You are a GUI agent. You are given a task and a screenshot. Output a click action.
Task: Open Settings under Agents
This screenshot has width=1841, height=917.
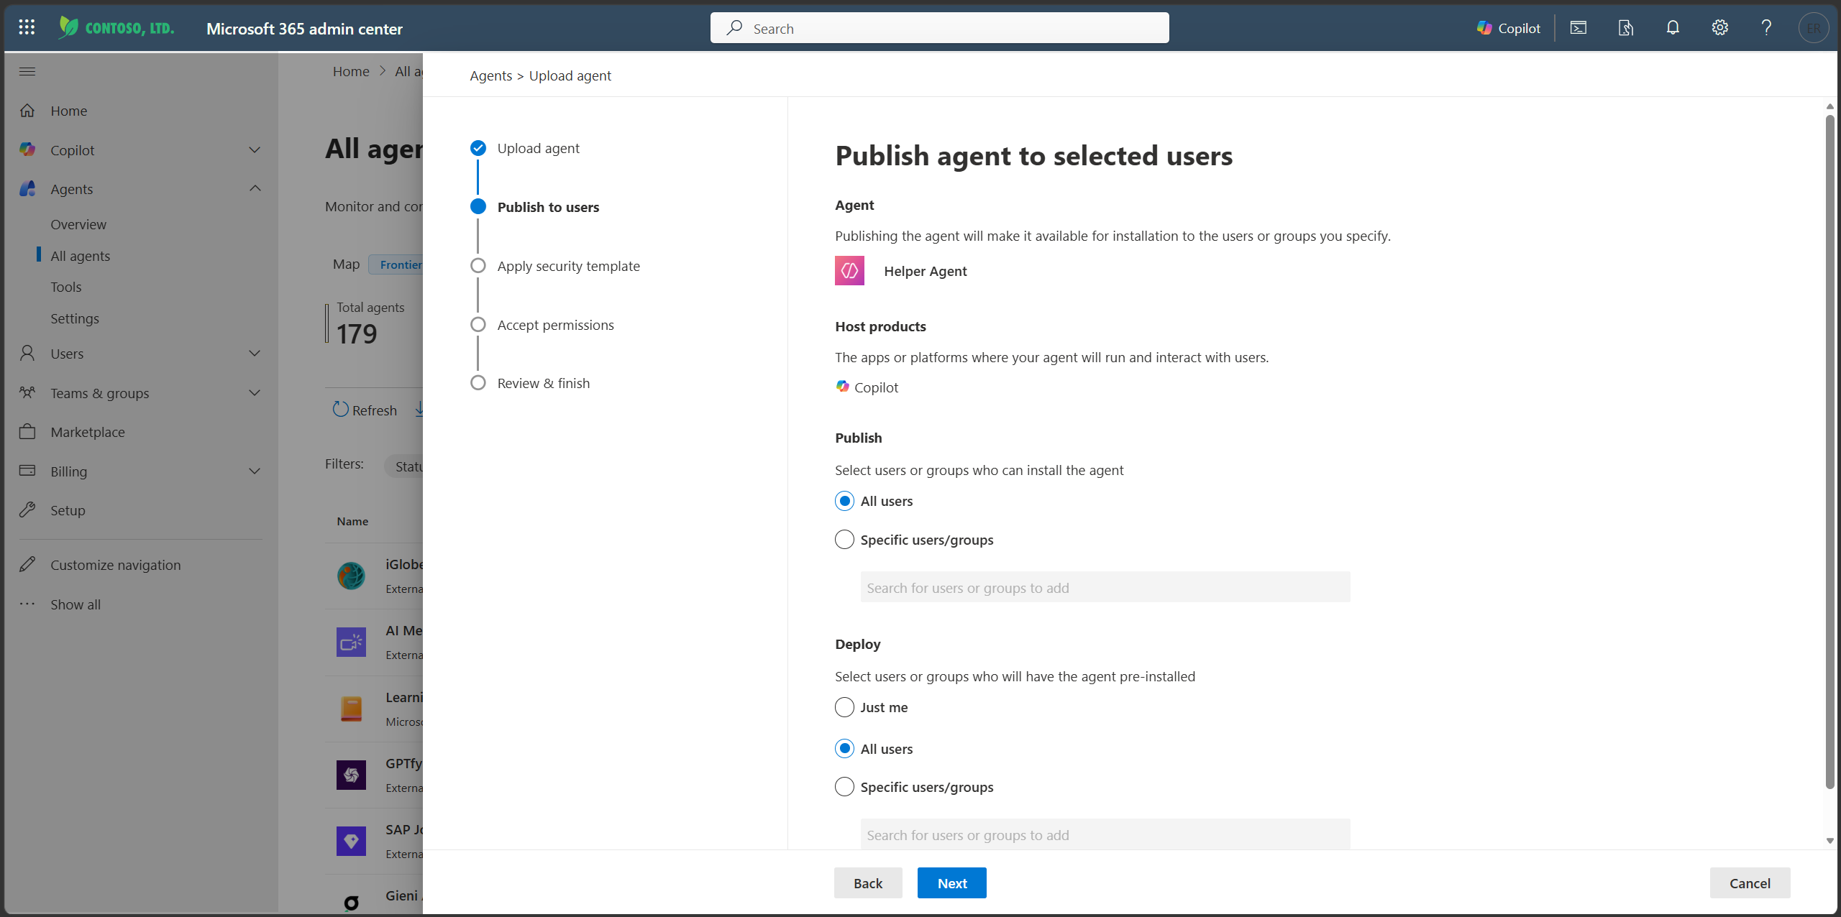point(75,318)
